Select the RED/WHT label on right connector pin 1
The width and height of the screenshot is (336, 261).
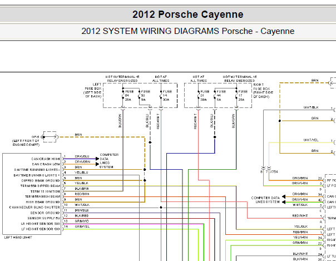300,216
